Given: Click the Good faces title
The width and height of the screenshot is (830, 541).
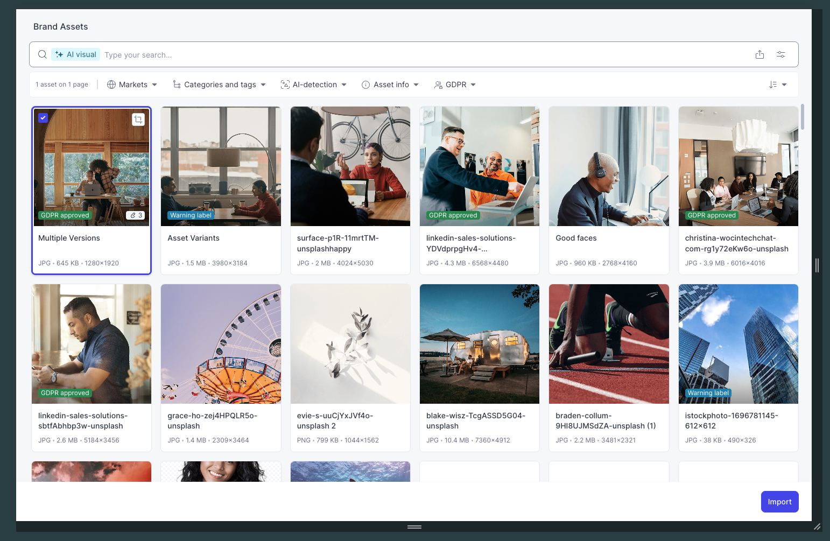Looking at the screenshot, I should click(576, 238).
